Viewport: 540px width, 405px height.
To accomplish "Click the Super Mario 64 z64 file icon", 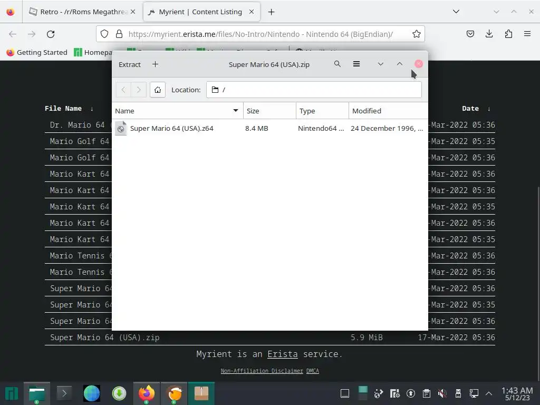I will pyautogui.click(x=121, y=129).
